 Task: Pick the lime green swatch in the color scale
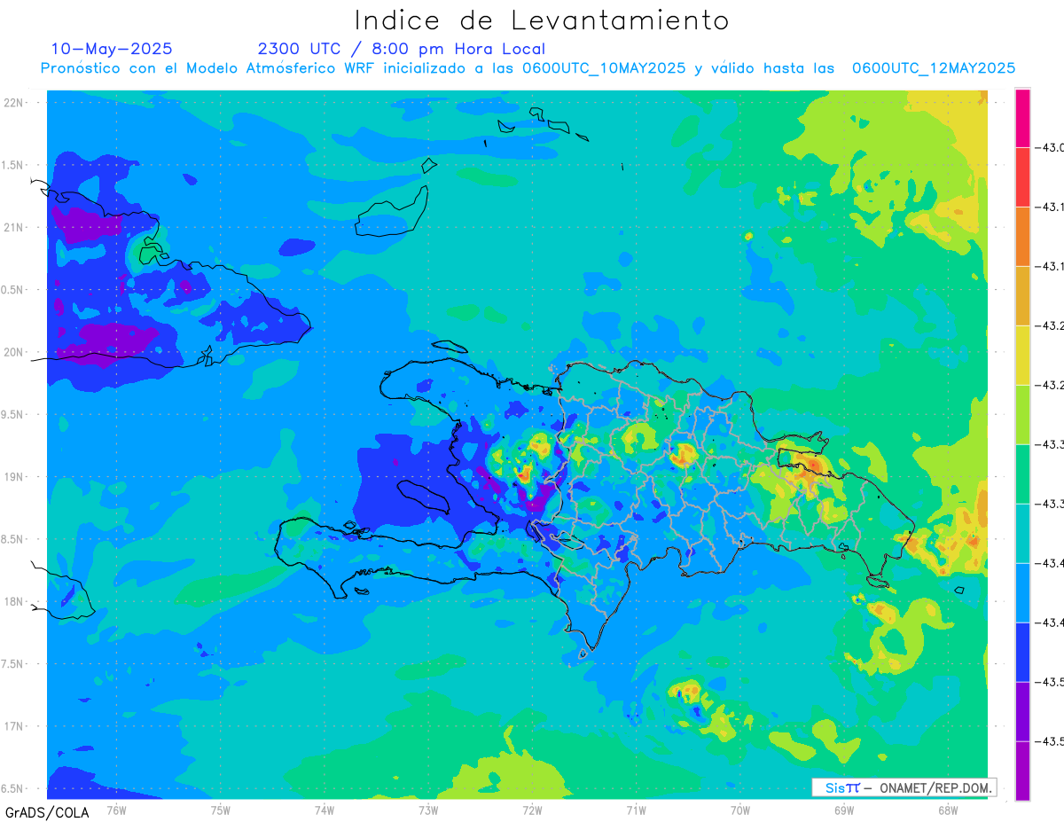(1022, 415)
